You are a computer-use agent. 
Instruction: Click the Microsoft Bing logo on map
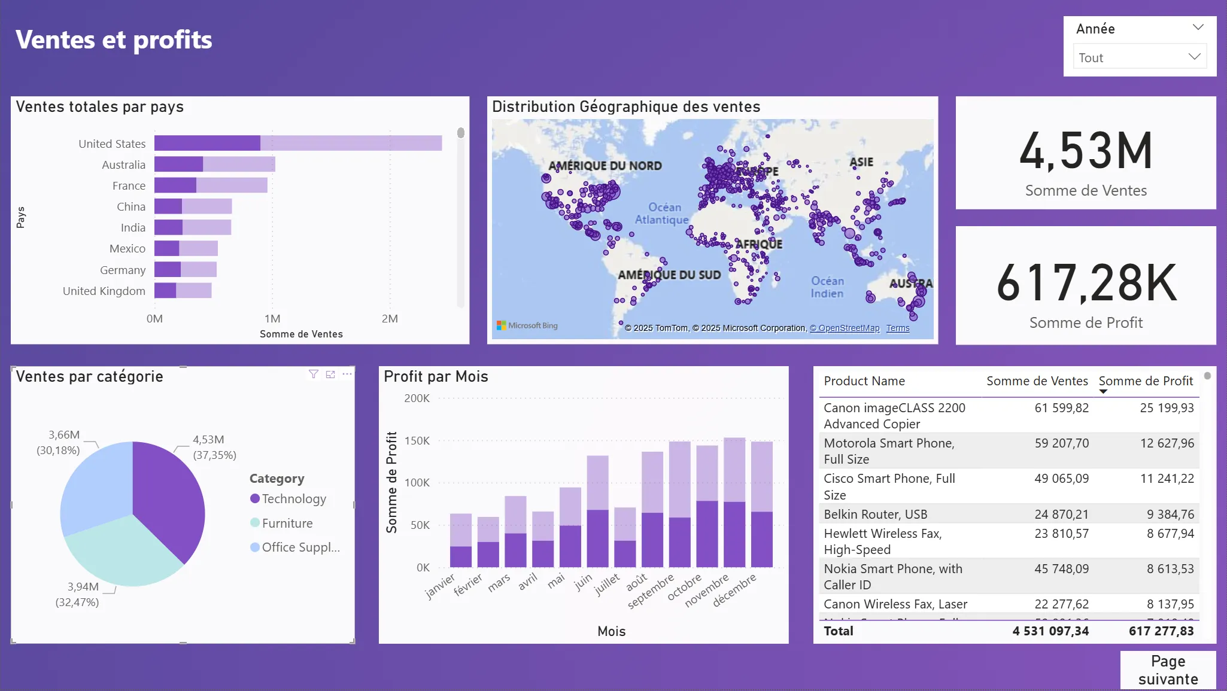tap(527, 325)
